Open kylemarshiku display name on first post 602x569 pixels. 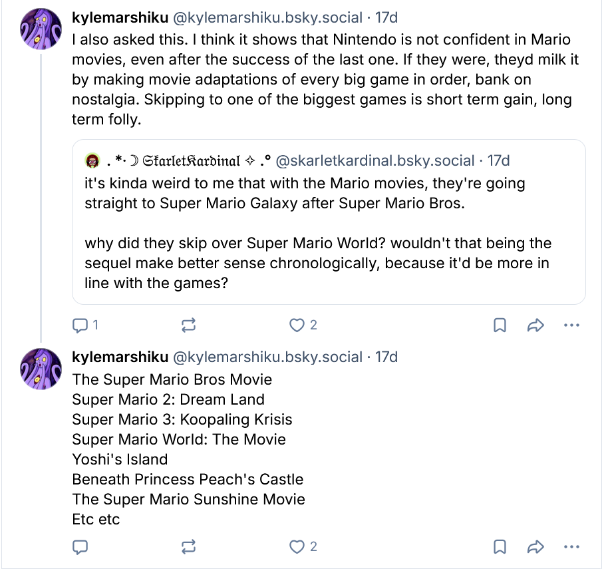[x=120, y=18]
